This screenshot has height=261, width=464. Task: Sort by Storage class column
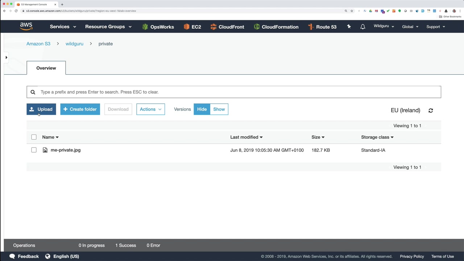pos(377,137)
